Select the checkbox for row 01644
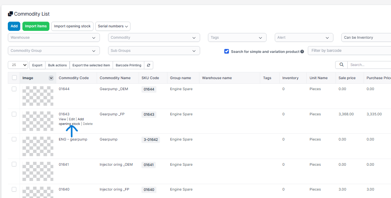This screenshot has height=198, width=391. (x=14, y=89)
